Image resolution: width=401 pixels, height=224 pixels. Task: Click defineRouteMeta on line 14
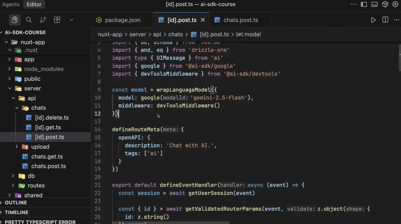tap(136, 129)
